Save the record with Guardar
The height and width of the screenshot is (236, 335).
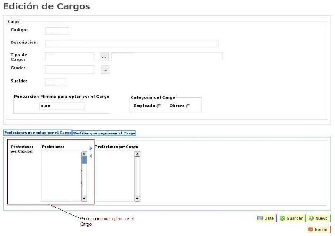291,218
